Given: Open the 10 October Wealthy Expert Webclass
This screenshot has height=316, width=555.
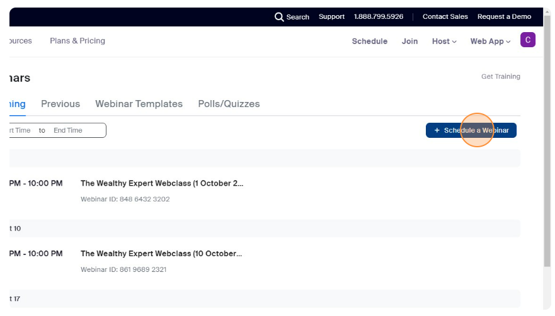Looking at the screenshot, I should (161, 254).
